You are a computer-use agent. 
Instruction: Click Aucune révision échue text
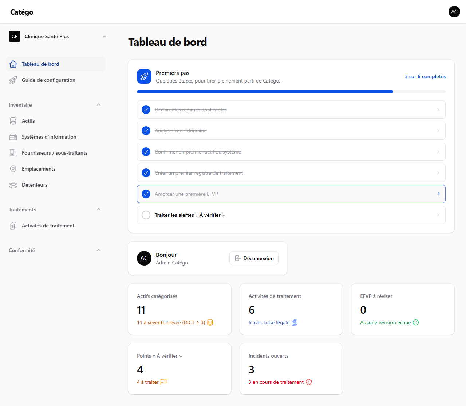coord(386,322)
